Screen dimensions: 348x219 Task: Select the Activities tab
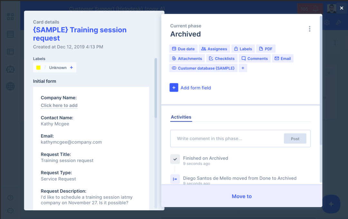coord(181,117)
